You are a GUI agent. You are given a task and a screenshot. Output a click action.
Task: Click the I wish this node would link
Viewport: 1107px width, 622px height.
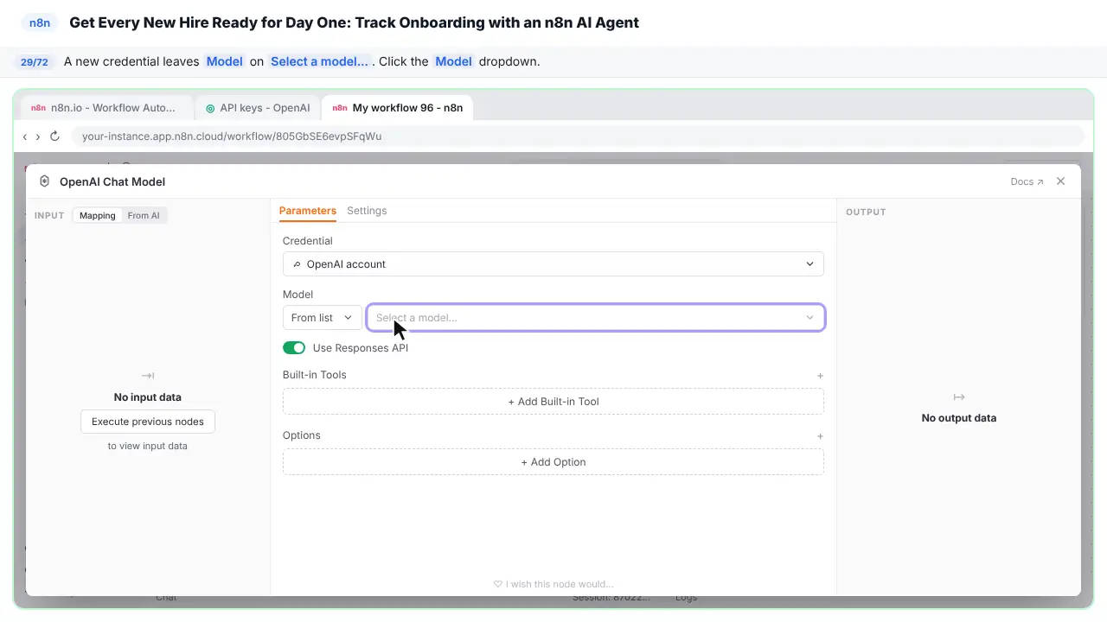pyautogui.click(x=553, y=584)
